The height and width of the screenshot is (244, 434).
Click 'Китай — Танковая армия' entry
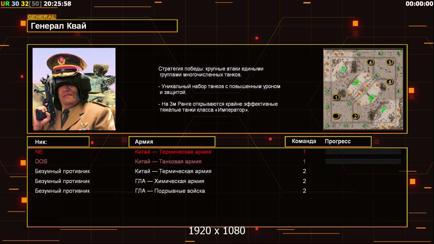tap(168, 161)
